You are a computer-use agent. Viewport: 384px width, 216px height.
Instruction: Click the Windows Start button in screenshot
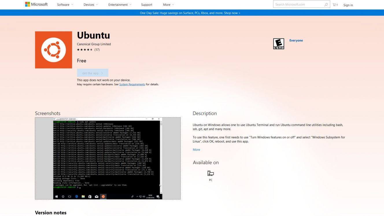pyautogui.click(x=56, y=197)
